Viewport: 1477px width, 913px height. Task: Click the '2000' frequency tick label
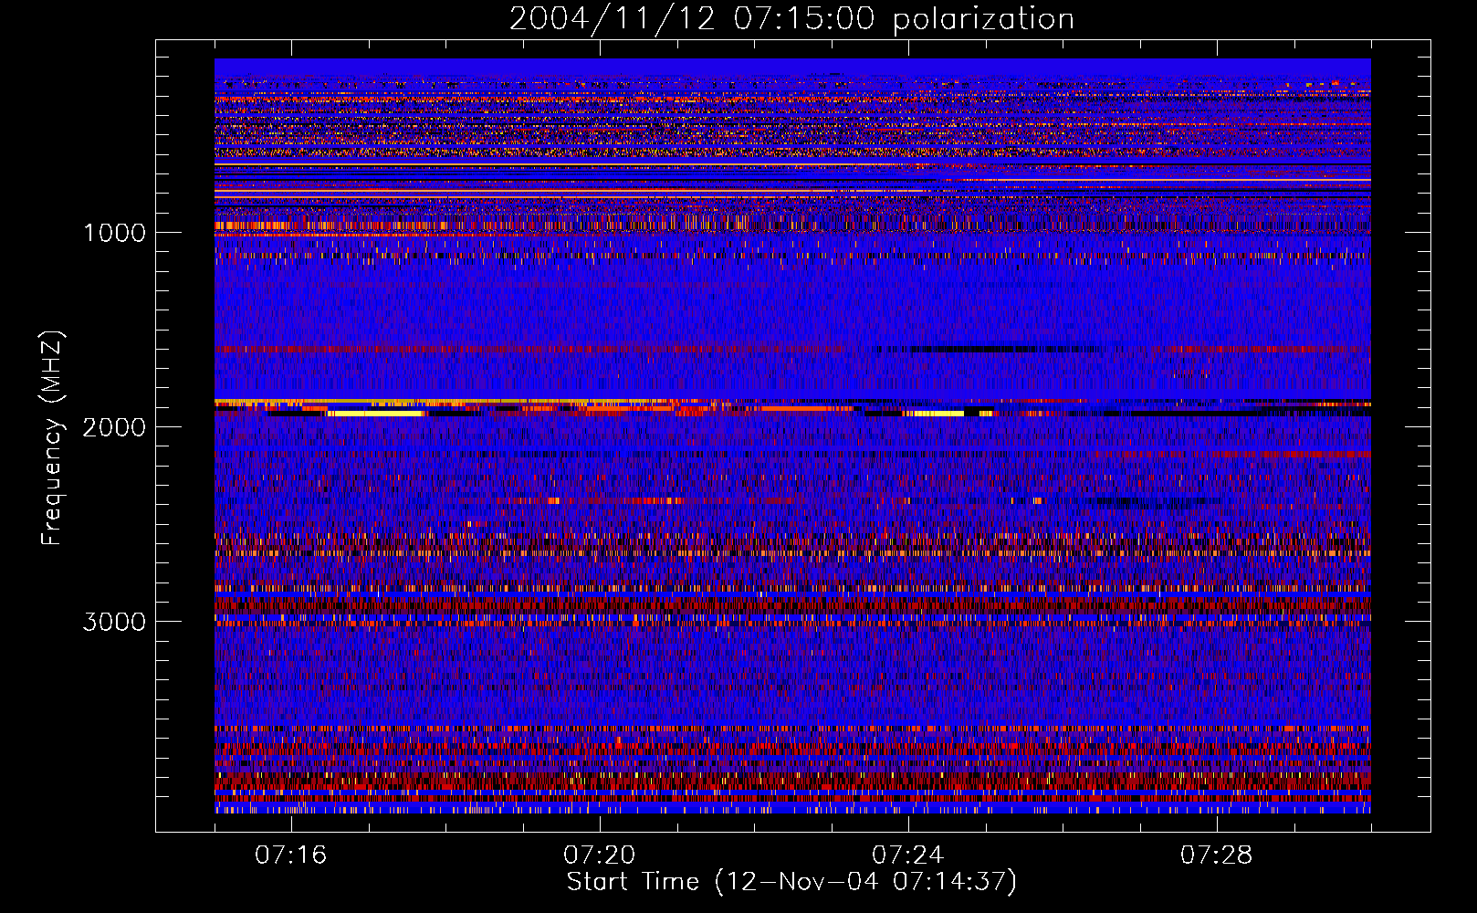(114, 427)
